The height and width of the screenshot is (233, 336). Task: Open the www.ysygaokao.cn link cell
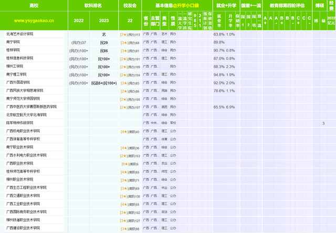click(34, 21)
